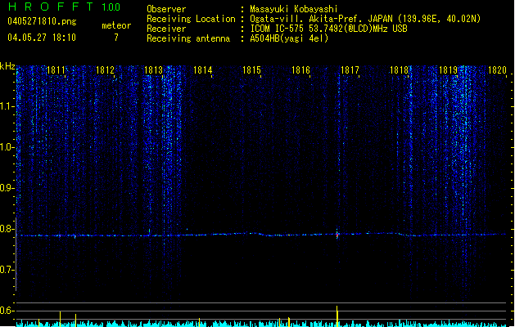Click the 1812 time axis label
Image resolution: width=515 pixels, height=327 pixels.
click(x=105, y=70)
